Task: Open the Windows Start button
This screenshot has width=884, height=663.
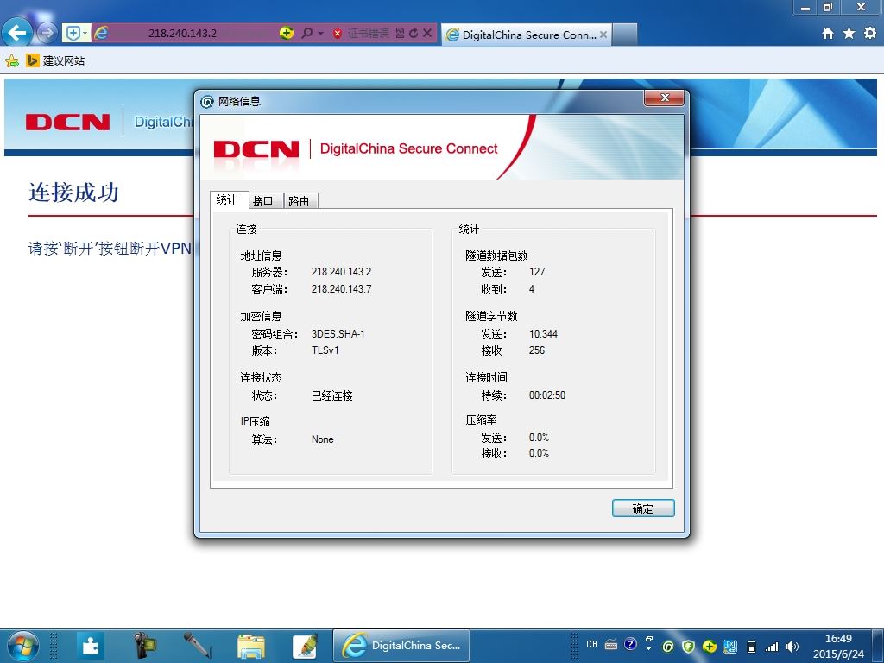Action: [23, 646]
